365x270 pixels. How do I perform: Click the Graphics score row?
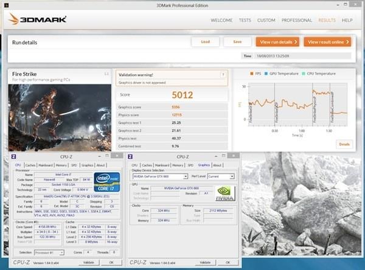pos(172,107)
